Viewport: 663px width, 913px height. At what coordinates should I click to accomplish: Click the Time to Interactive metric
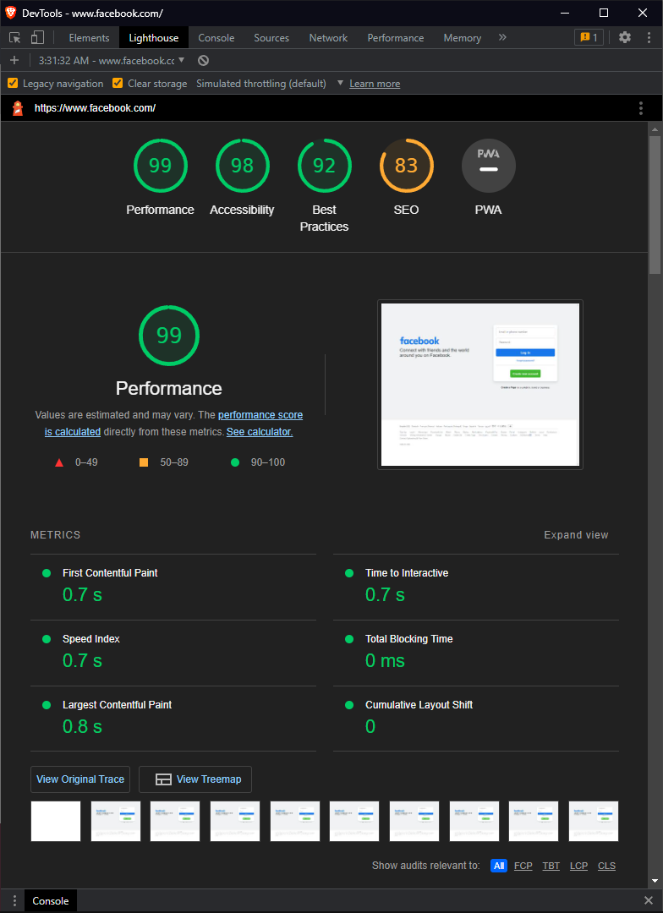476,587
